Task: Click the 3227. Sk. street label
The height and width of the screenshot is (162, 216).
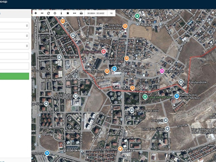Action: 47,127
